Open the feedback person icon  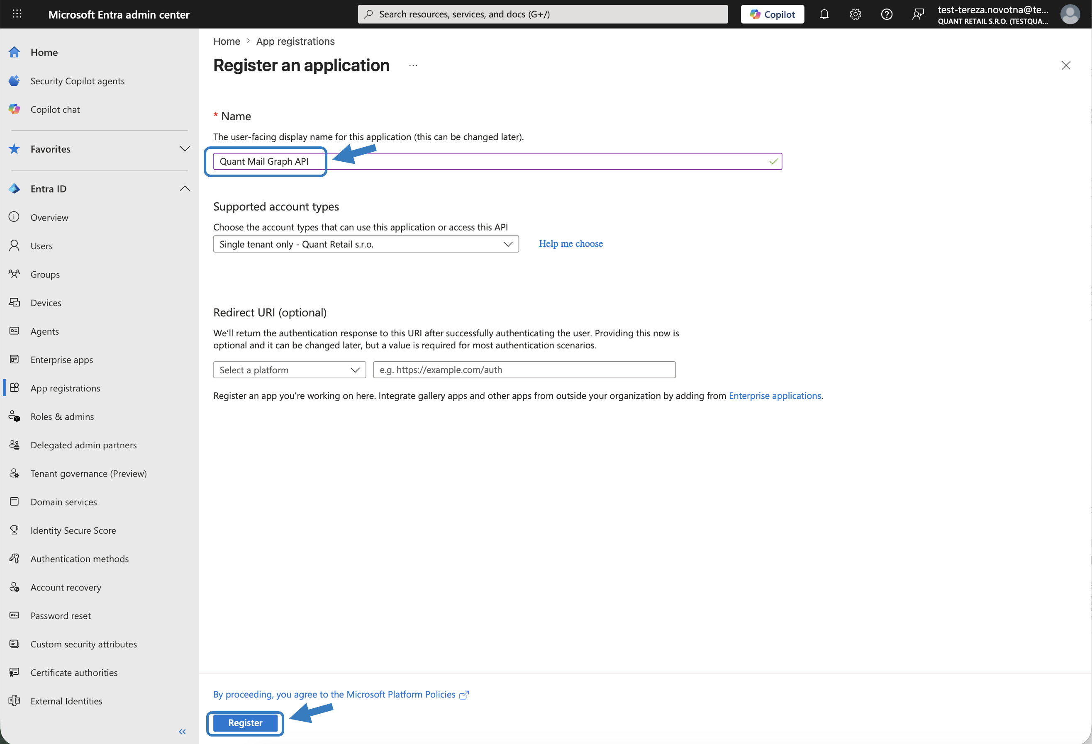point(918,14)
